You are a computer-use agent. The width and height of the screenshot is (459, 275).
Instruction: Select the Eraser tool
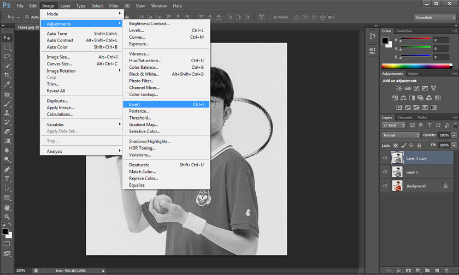[x=7, y=131]
